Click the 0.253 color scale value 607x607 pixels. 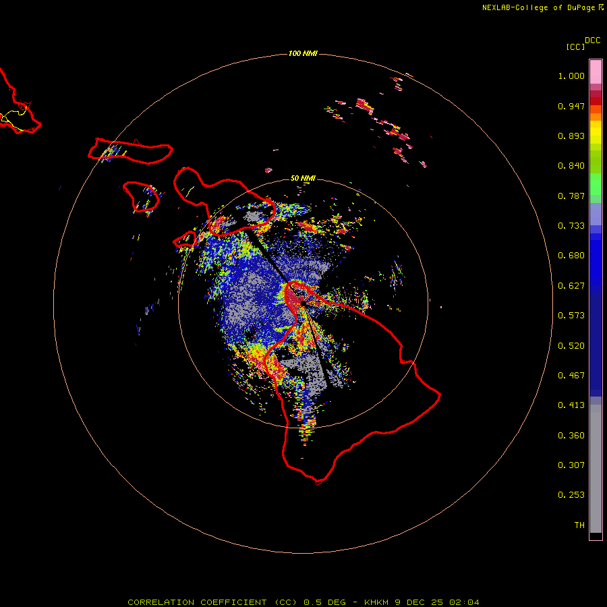pos(571,495)
